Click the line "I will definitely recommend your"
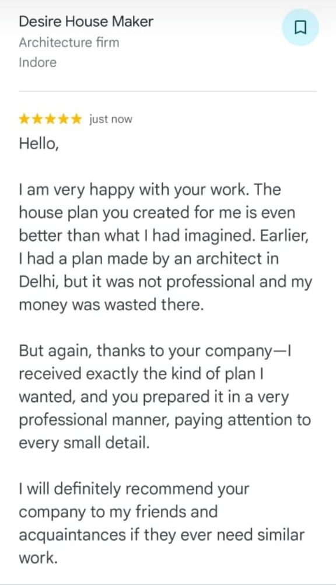The image size is (336, 585). point(134,489)
